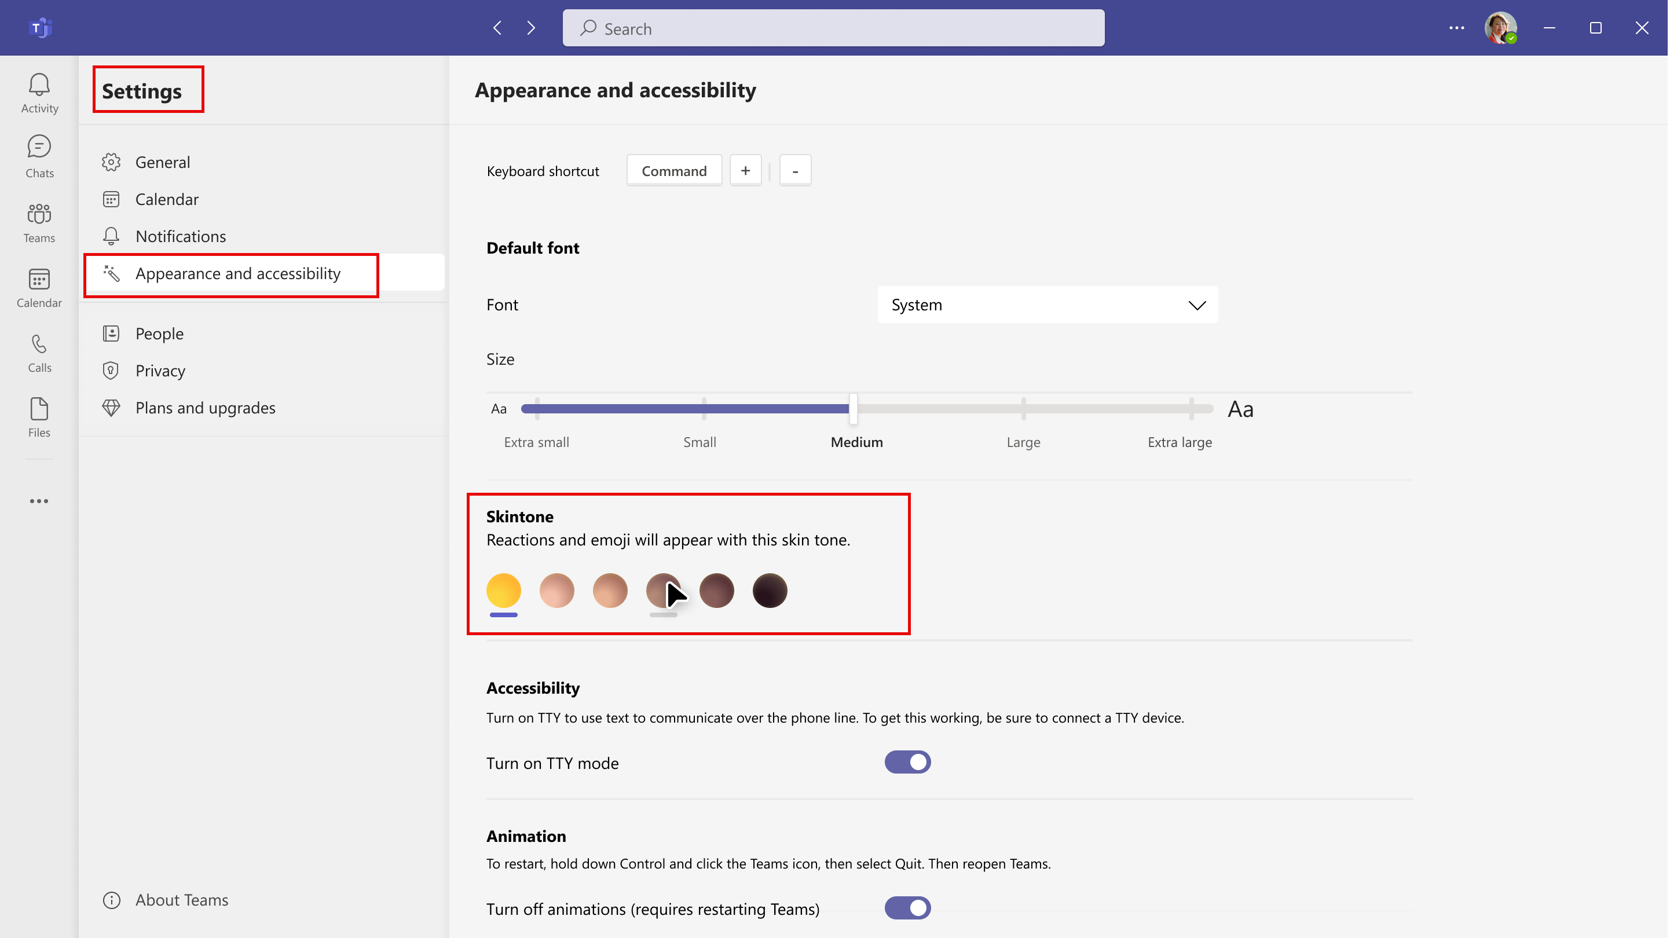Choose the darkest skin tone swatch
The height and width of the screenshot is (938, 1670).
coord(770,591)
